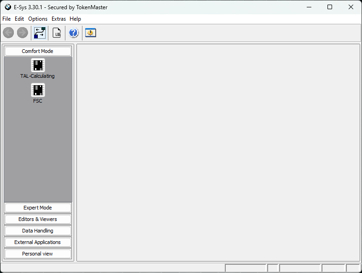Expand the External Applications section
This screenshot has height=273, width=362.
pos(38,242)
